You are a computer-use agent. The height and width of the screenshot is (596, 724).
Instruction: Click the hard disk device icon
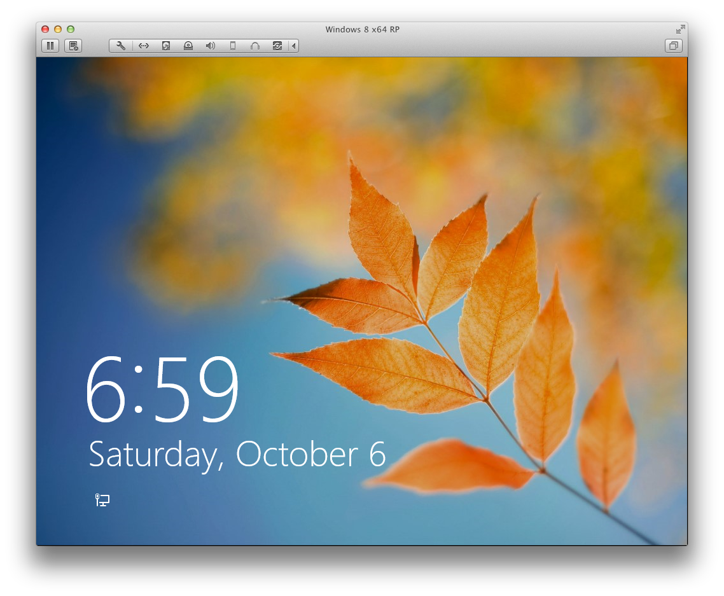point(166,46)
